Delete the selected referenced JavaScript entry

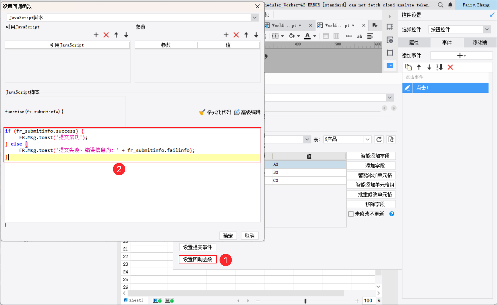[106, 35]
